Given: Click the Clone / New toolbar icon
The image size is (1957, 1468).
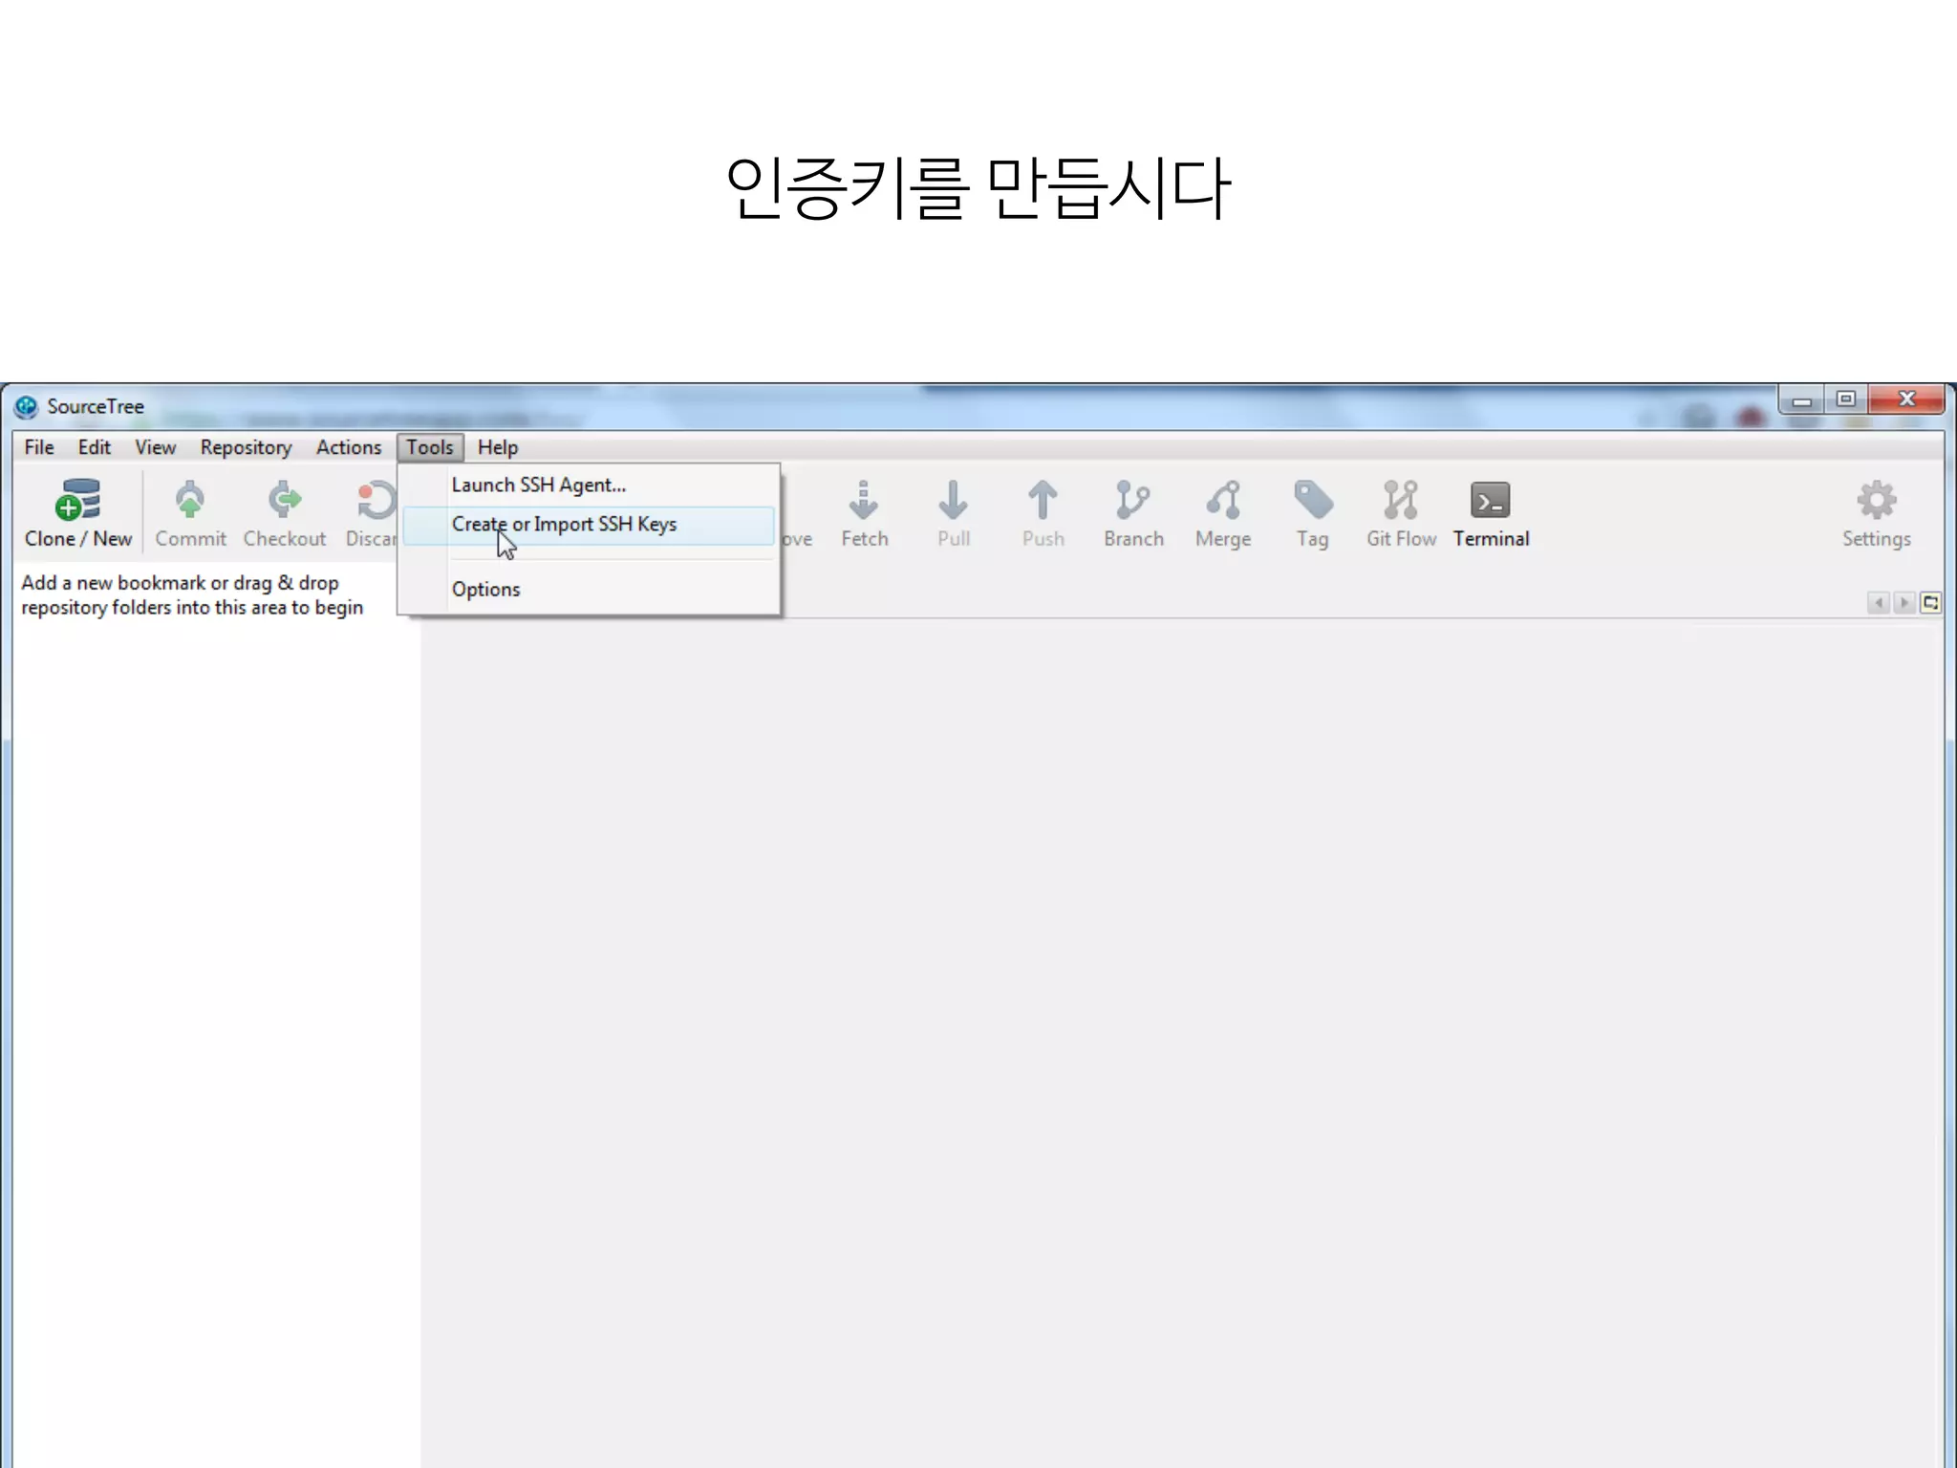Looking at the screenshot, I should pos(78,513).
